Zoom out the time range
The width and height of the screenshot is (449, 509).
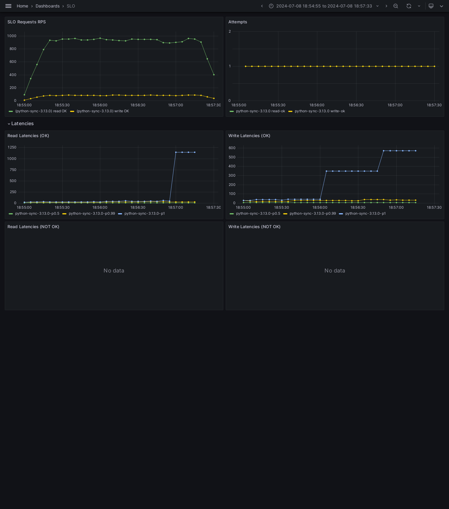(x=396, y=6)
